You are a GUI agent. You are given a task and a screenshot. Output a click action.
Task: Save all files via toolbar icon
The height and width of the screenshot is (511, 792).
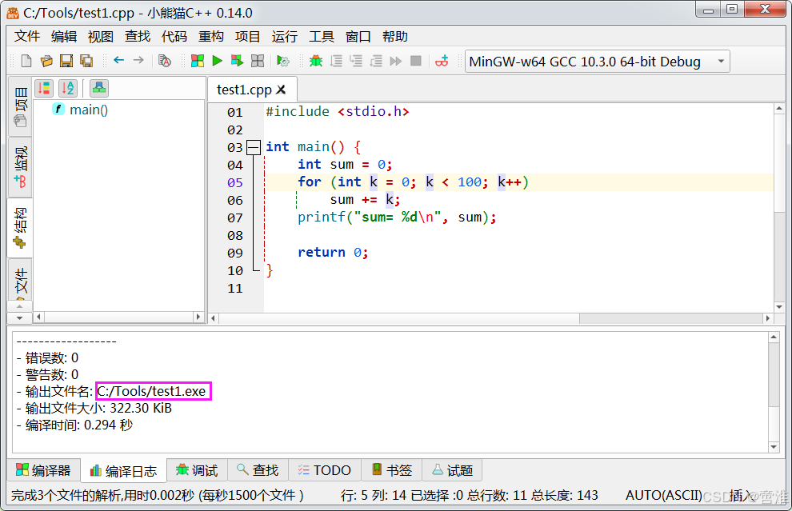click(x=86, y=61)
